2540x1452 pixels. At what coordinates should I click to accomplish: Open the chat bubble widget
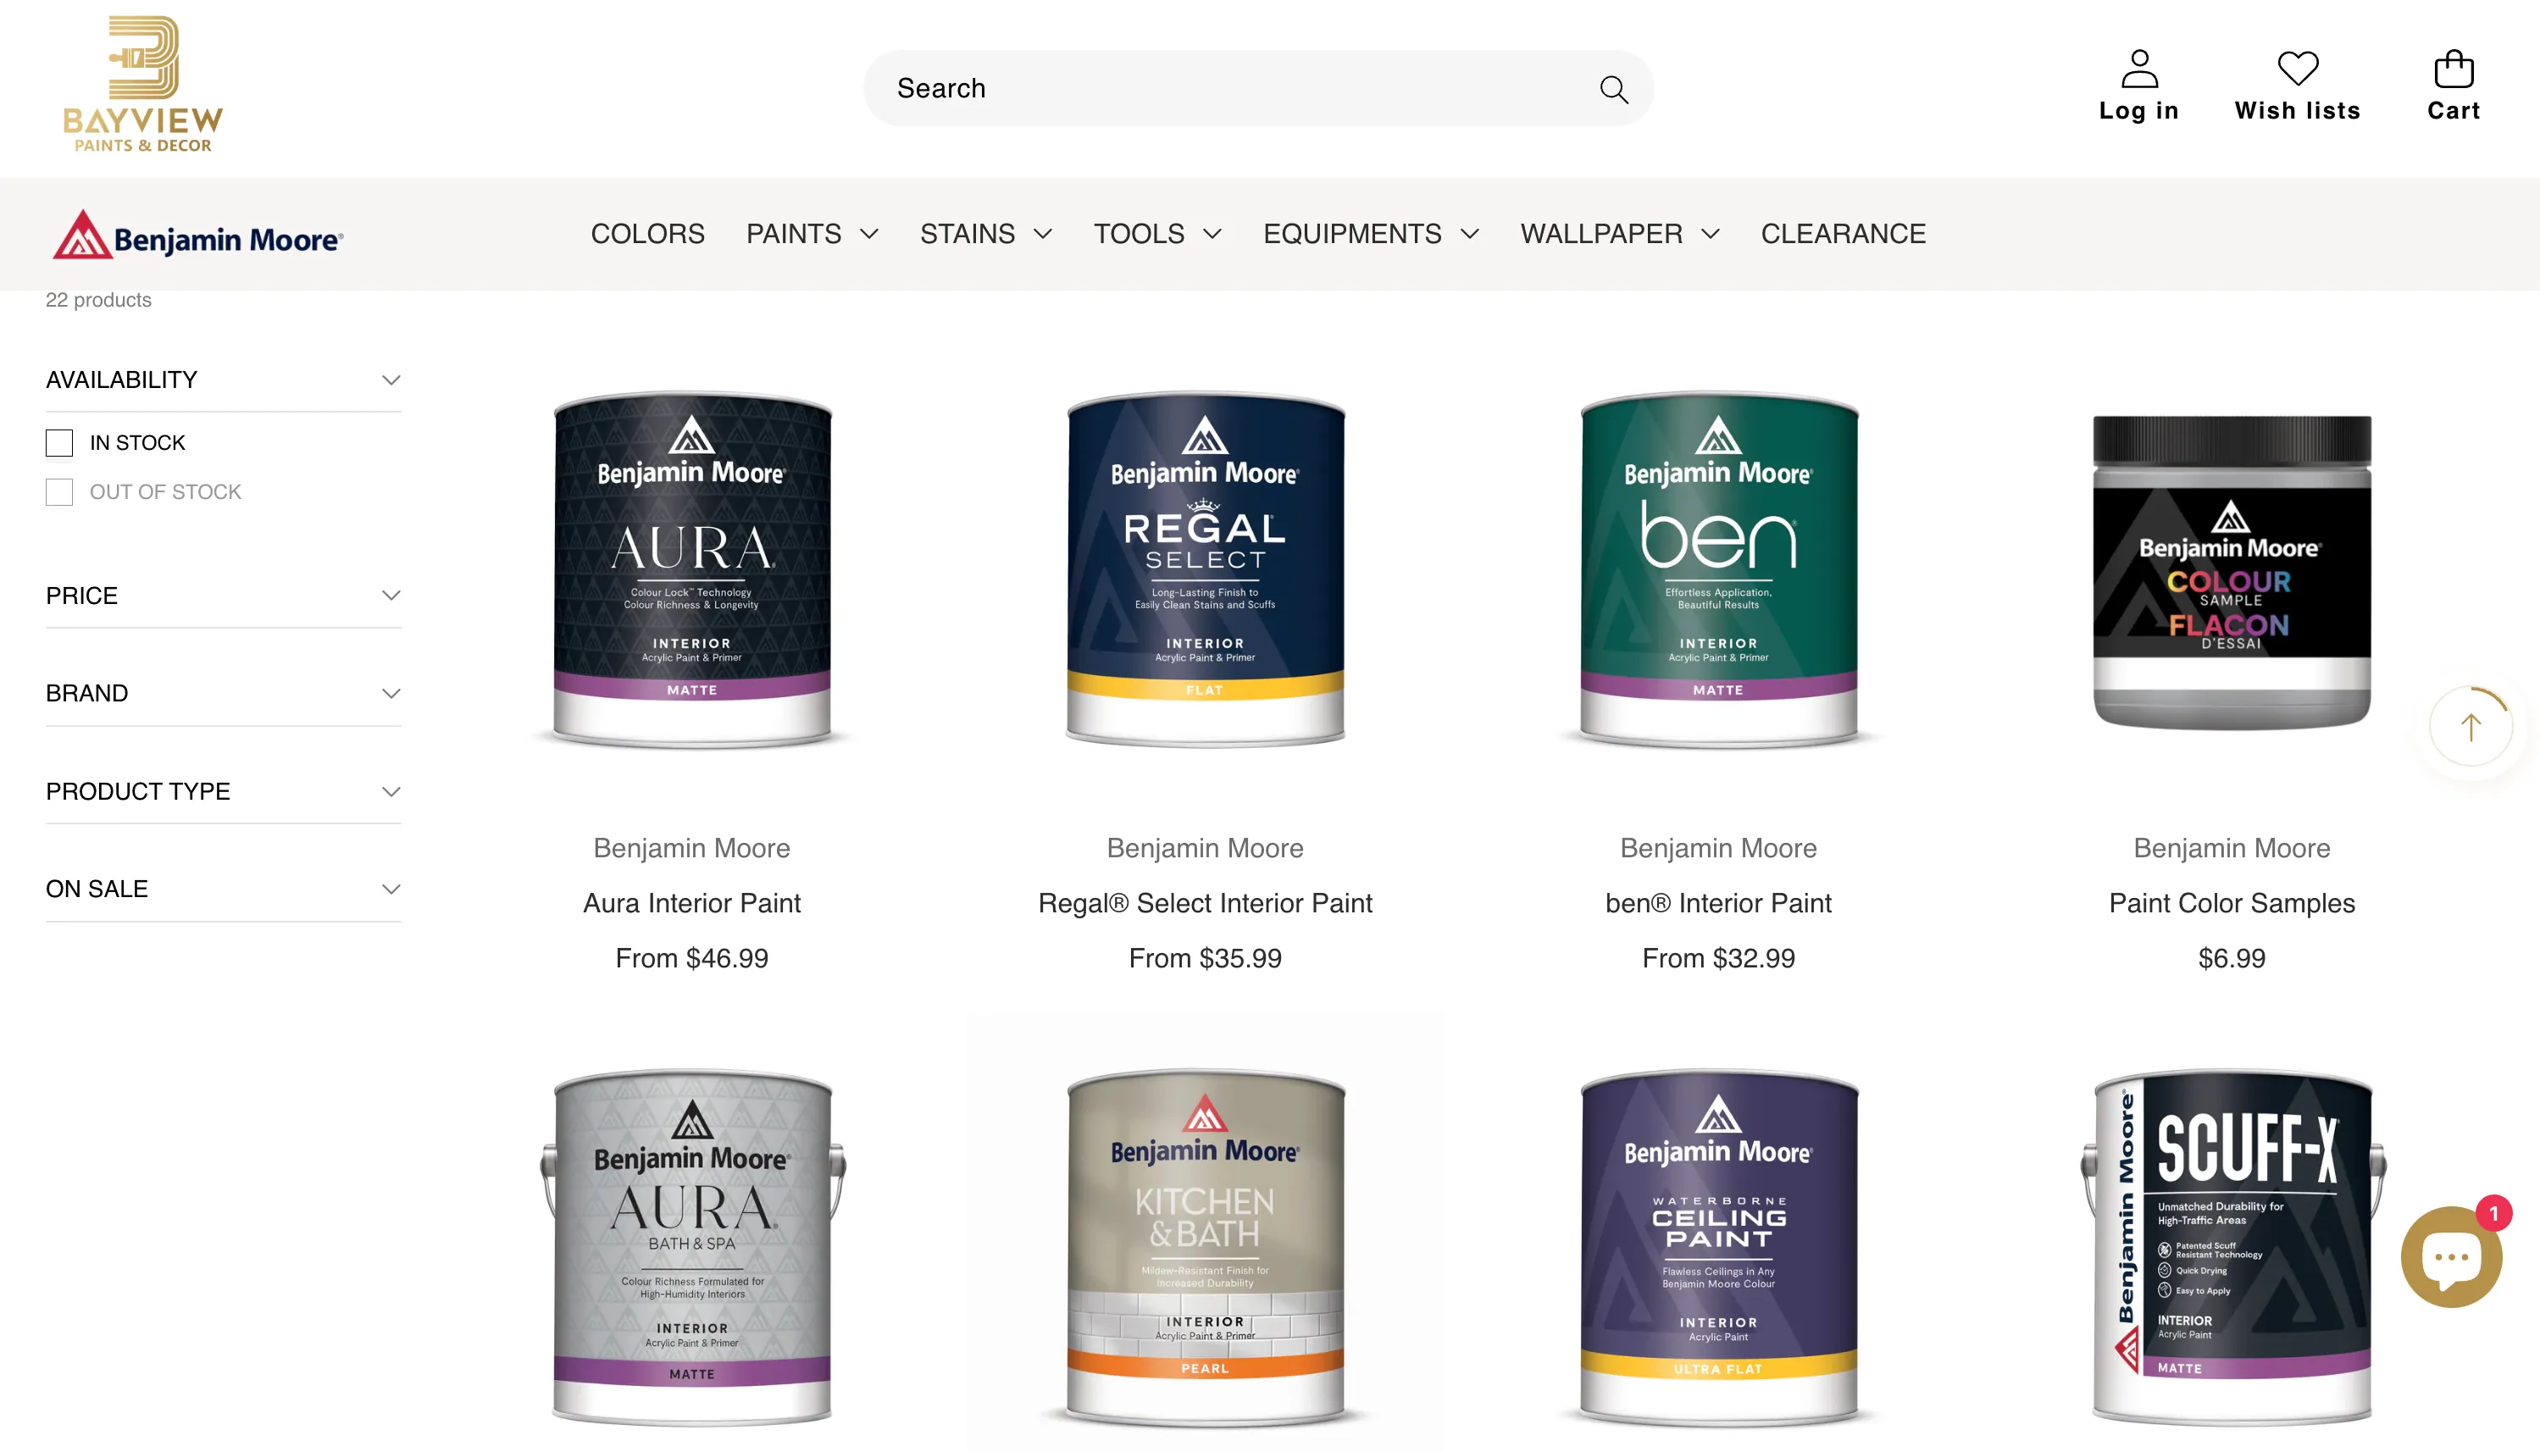[x=2450, y=1256]
